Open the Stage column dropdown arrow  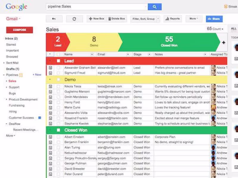click(149, 54)
